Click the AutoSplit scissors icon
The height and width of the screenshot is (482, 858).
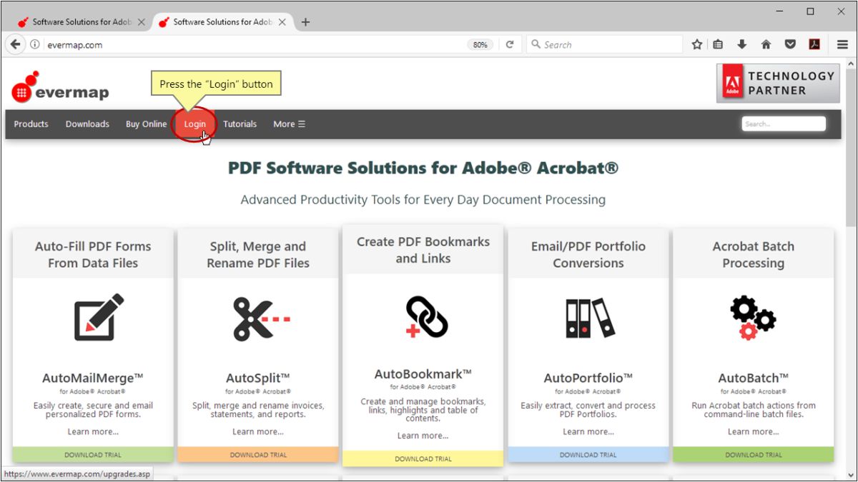(261, 318)
